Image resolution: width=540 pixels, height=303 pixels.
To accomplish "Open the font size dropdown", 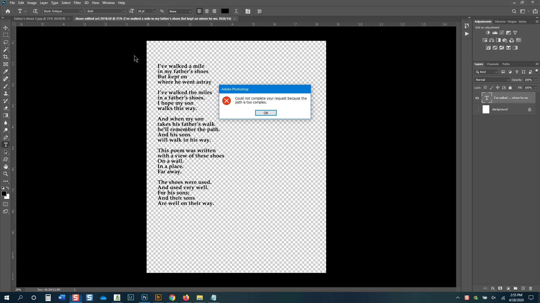I will [x=154, y=11].
